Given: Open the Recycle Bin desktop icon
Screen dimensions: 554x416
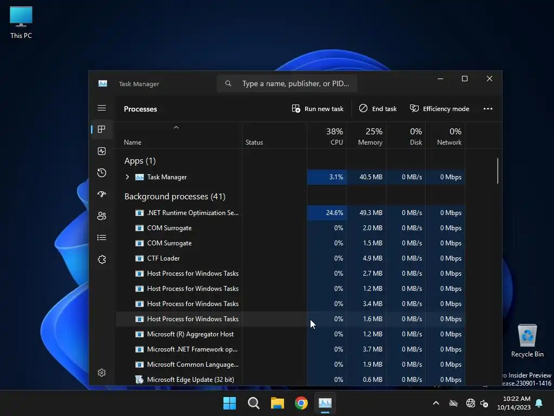Looking at the screenshot, I should click(x=527, y=341).
